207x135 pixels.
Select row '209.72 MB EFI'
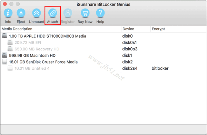(x=103, y=42)
